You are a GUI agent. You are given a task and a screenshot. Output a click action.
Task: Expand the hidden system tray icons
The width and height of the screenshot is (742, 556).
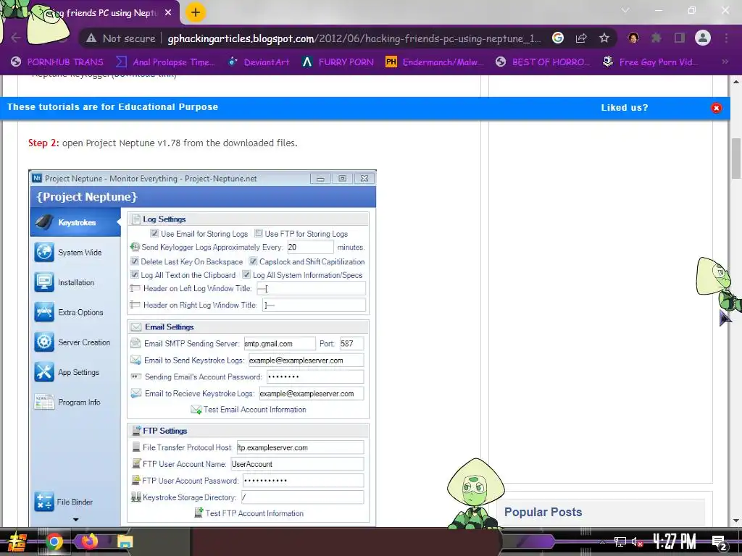(602, 542)
